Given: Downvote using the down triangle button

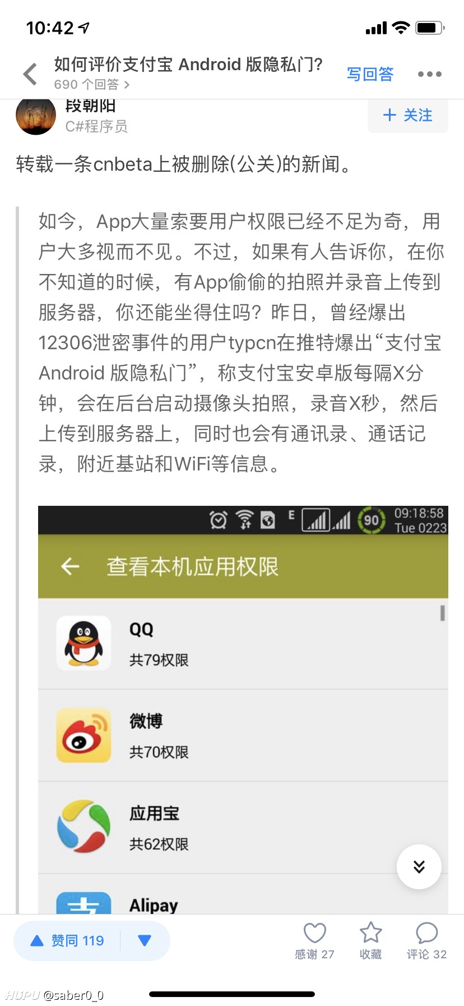Looking at the screenshot, I should tap(145, 940).
